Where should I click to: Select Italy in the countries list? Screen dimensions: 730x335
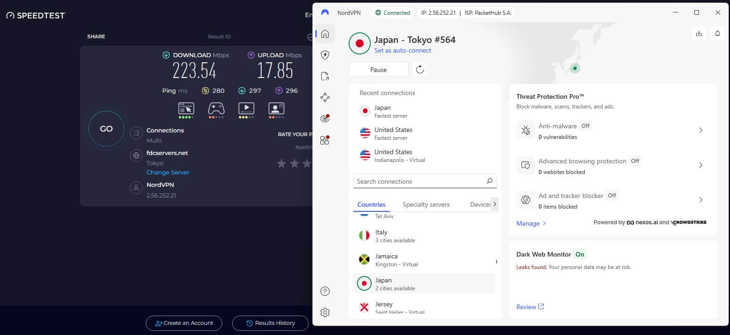point(424,236)
